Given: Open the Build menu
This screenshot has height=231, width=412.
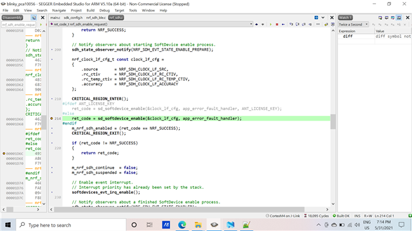Looking at the screenshot, I should point(90,10).
